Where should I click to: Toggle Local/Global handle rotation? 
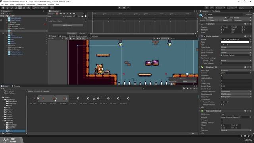44,8
